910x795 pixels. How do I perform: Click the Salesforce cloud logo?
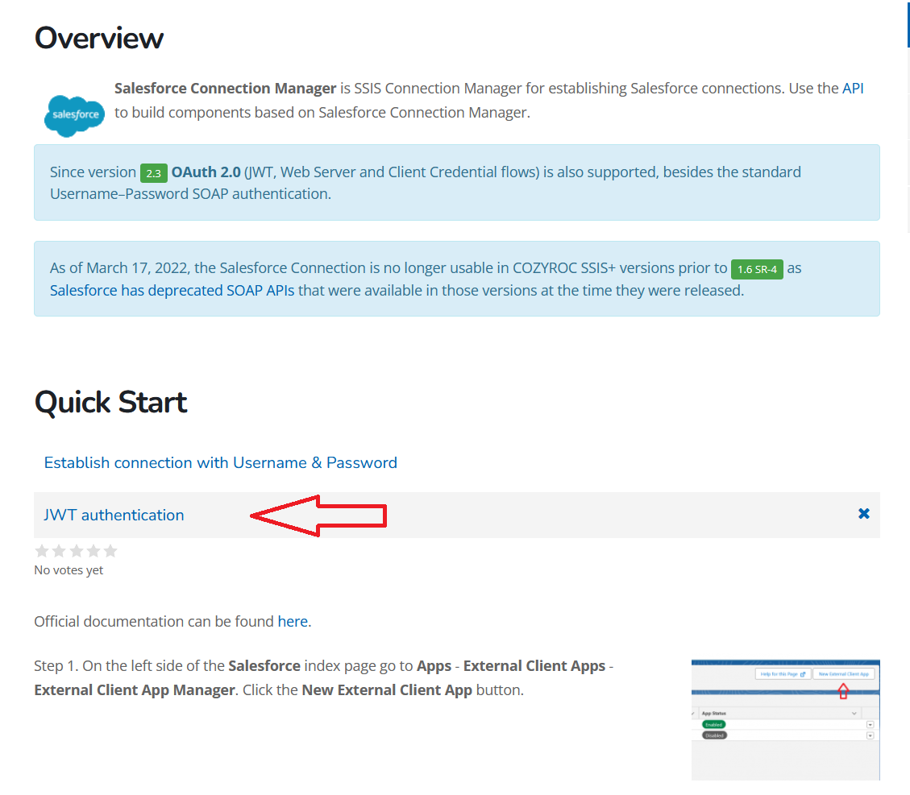[74, 114]
